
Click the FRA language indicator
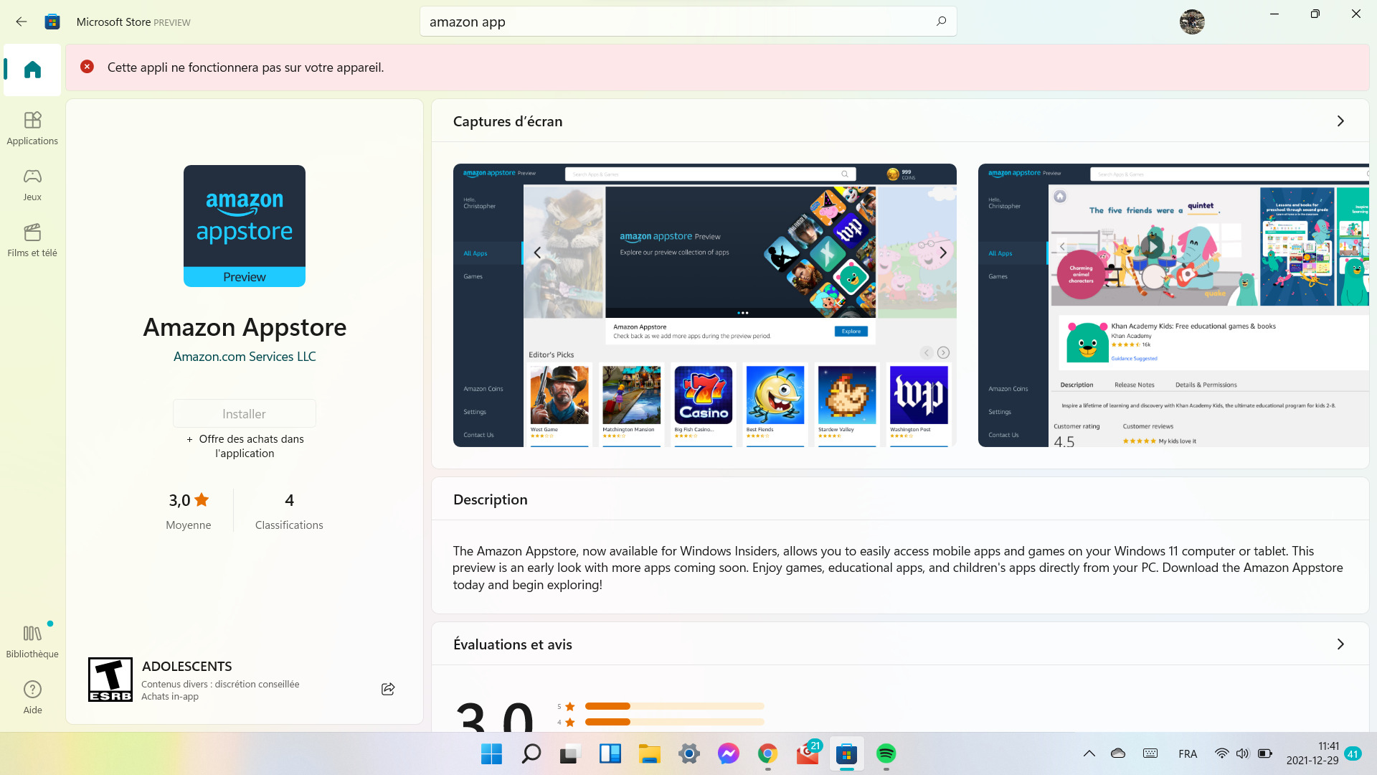(x=1188, y=753)
